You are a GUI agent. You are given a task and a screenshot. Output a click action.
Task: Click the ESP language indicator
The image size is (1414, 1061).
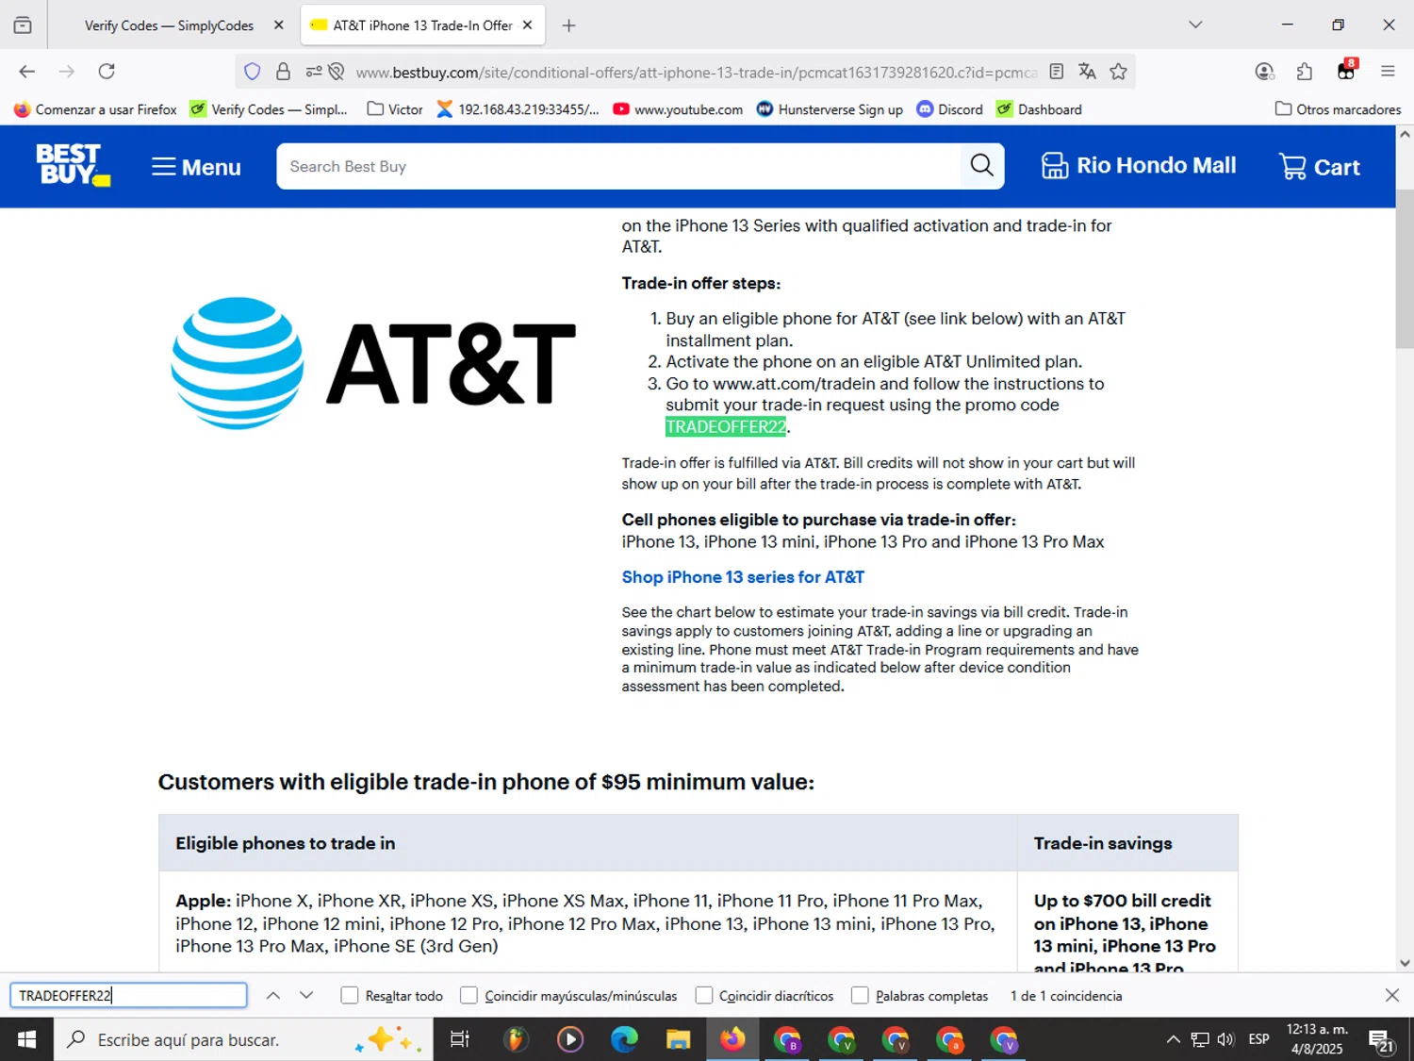1258,1039
